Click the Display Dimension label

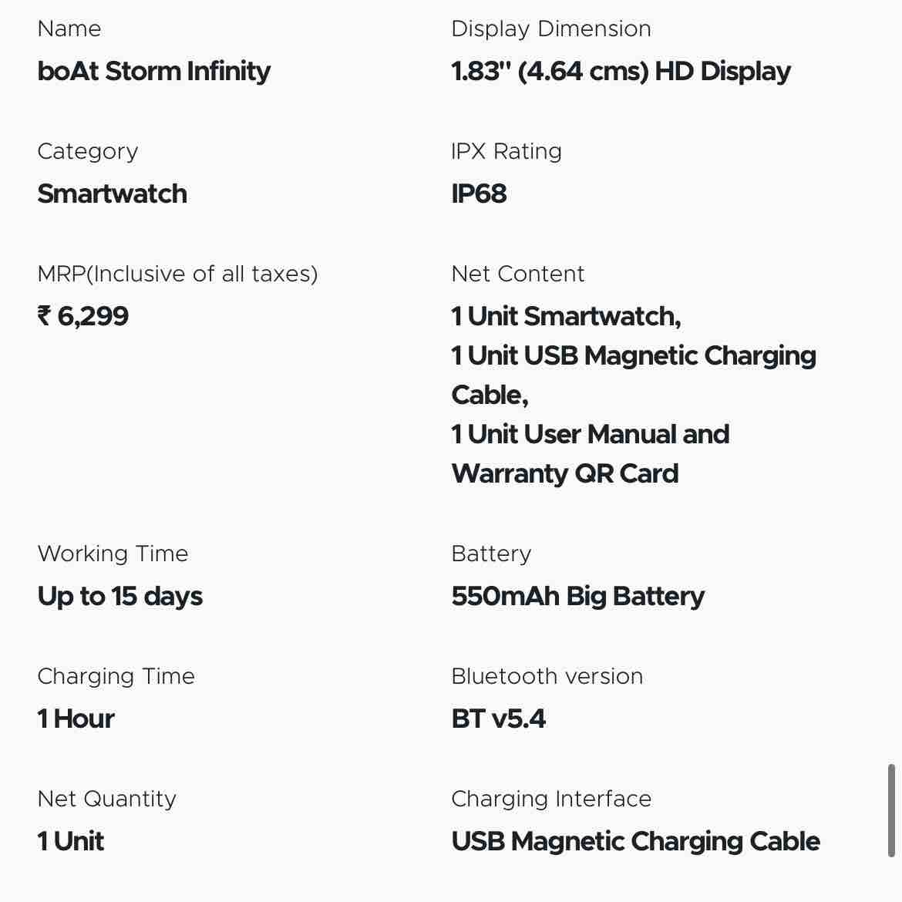click(550, 29)
